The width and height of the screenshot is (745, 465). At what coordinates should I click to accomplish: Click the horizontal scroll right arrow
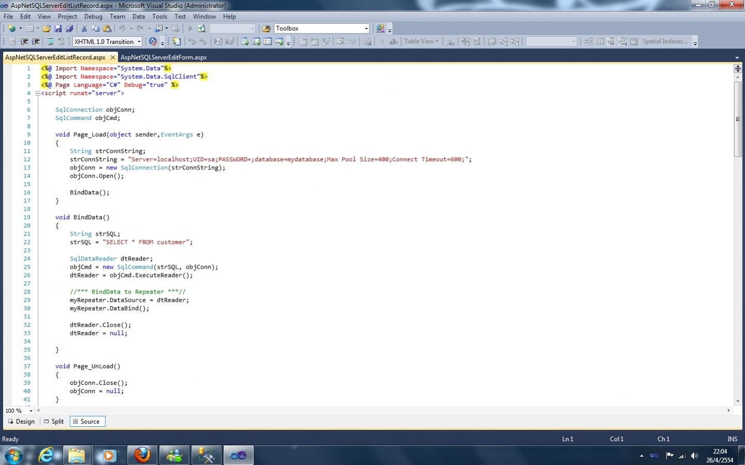click(728, 411)
